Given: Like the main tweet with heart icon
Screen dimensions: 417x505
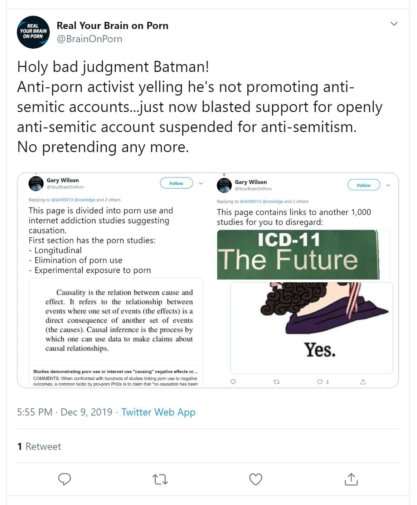Looking at the screenshot, I should pos(256,479).
